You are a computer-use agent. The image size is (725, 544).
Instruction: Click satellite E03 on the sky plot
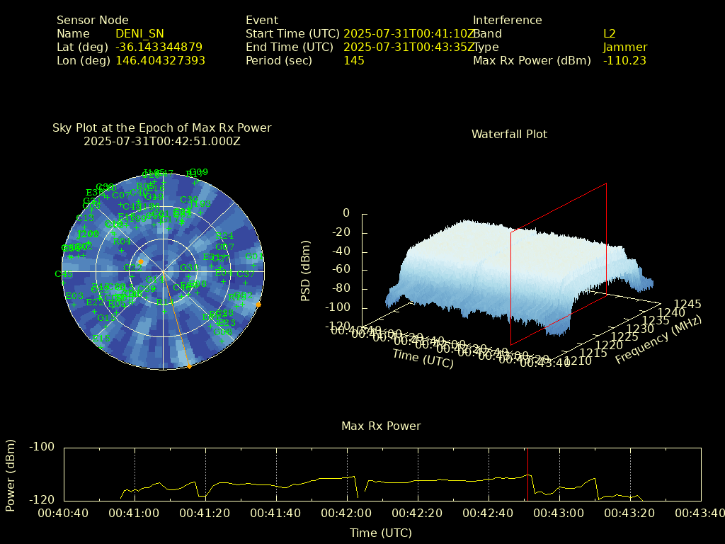click(74, 296)
